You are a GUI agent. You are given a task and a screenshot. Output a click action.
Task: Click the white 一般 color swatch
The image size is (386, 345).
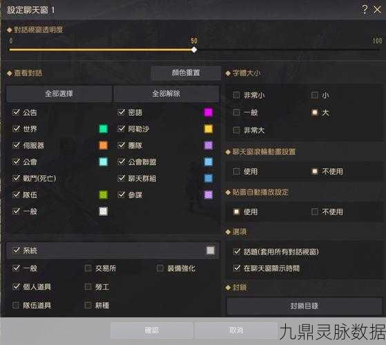point(103,211)
